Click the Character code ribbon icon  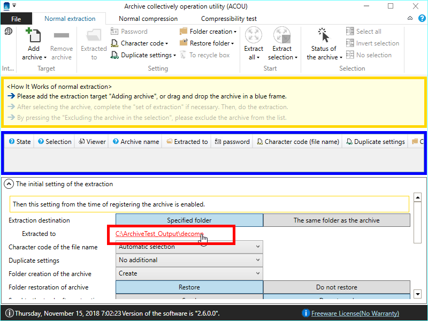point(114,43)
